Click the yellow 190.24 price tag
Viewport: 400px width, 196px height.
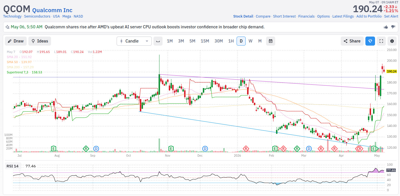(391, 71)
